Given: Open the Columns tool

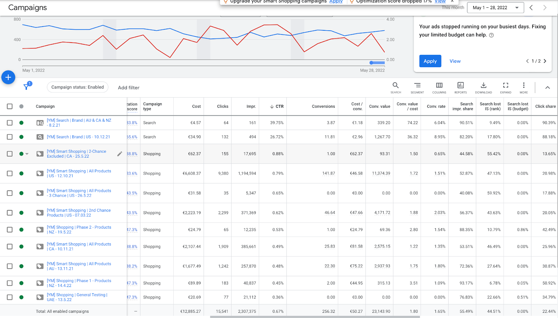Looking at the screenshot, I should [439, 88].
